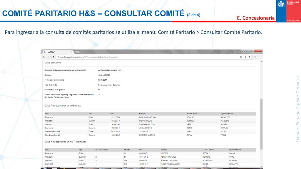The height and width of the screenshot is (169, 301).
Task: Select RUT cell '16479290-K'
Action: click(x=115, y=132)
